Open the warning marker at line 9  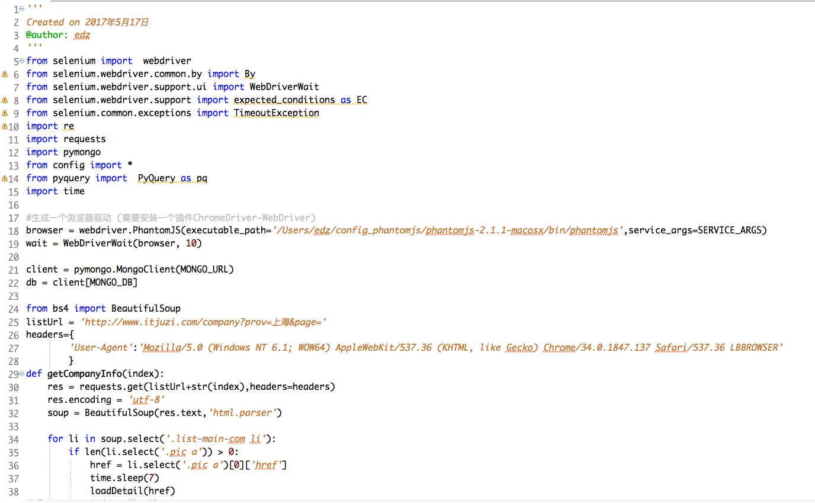(5, 113)
